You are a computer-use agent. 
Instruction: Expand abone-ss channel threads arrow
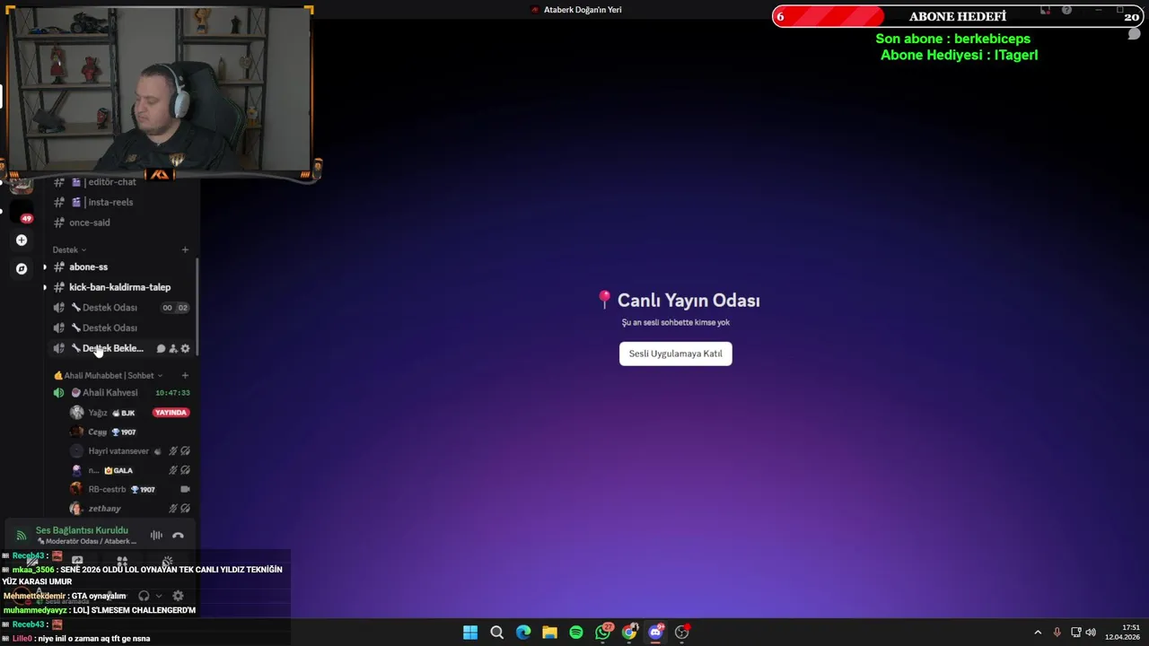45,266
